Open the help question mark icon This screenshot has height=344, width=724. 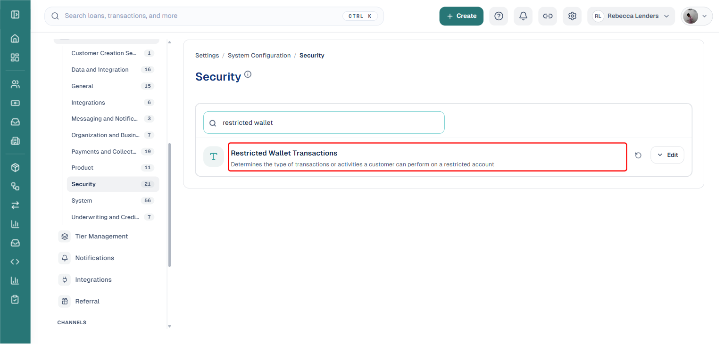tap(499, 16)
